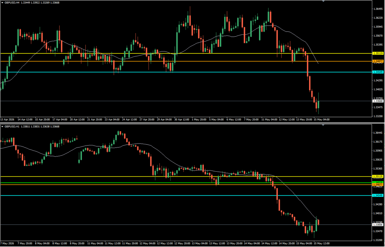385x247 pixels.
Task: Select yellow 1.35119 price label on H4 chart
Action: (378, 53)
